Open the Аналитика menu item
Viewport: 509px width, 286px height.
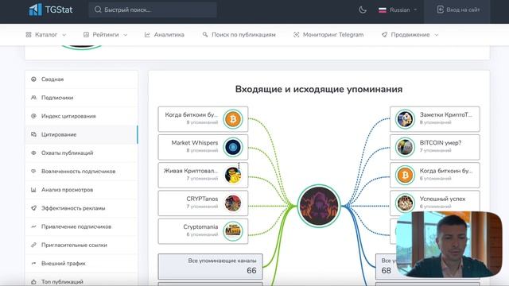point(165,35)
